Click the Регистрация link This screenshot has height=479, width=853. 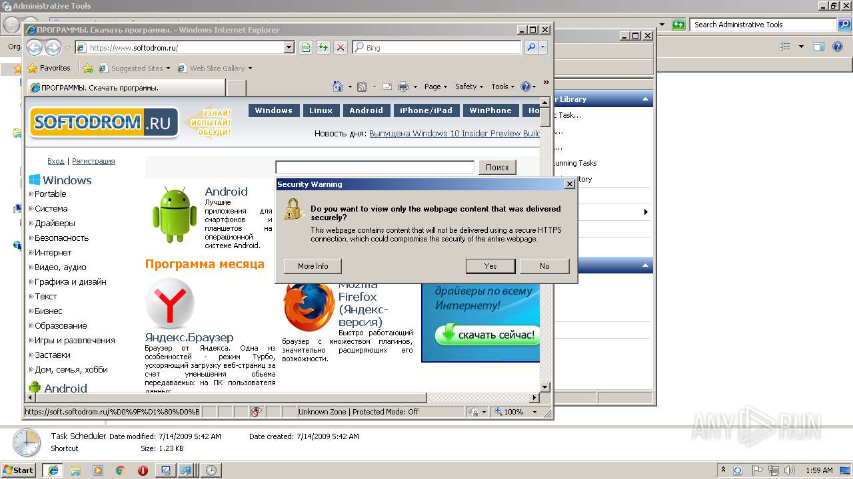point(93,161)
